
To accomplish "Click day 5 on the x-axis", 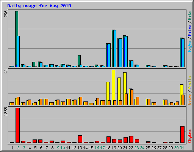I will pos(35,148).
